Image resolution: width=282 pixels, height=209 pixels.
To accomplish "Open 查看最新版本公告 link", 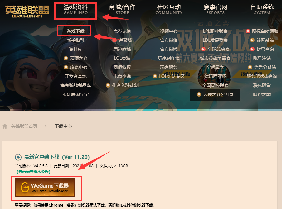I will point(33,172).
